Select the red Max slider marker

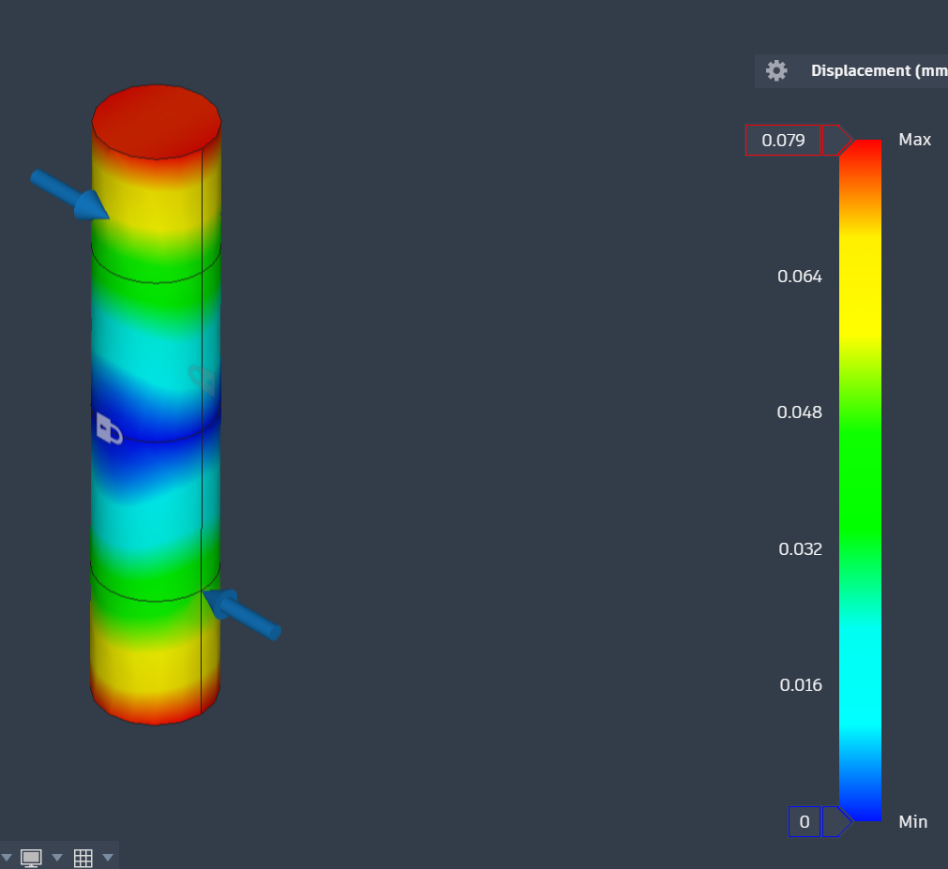coord(837,141)
